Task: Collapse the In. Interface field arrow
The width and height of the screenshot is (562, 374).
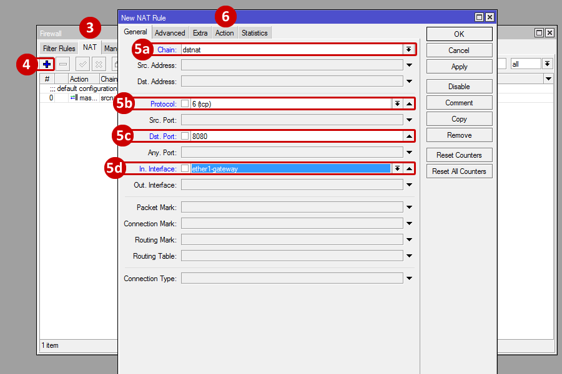Action: click(409, 169)
